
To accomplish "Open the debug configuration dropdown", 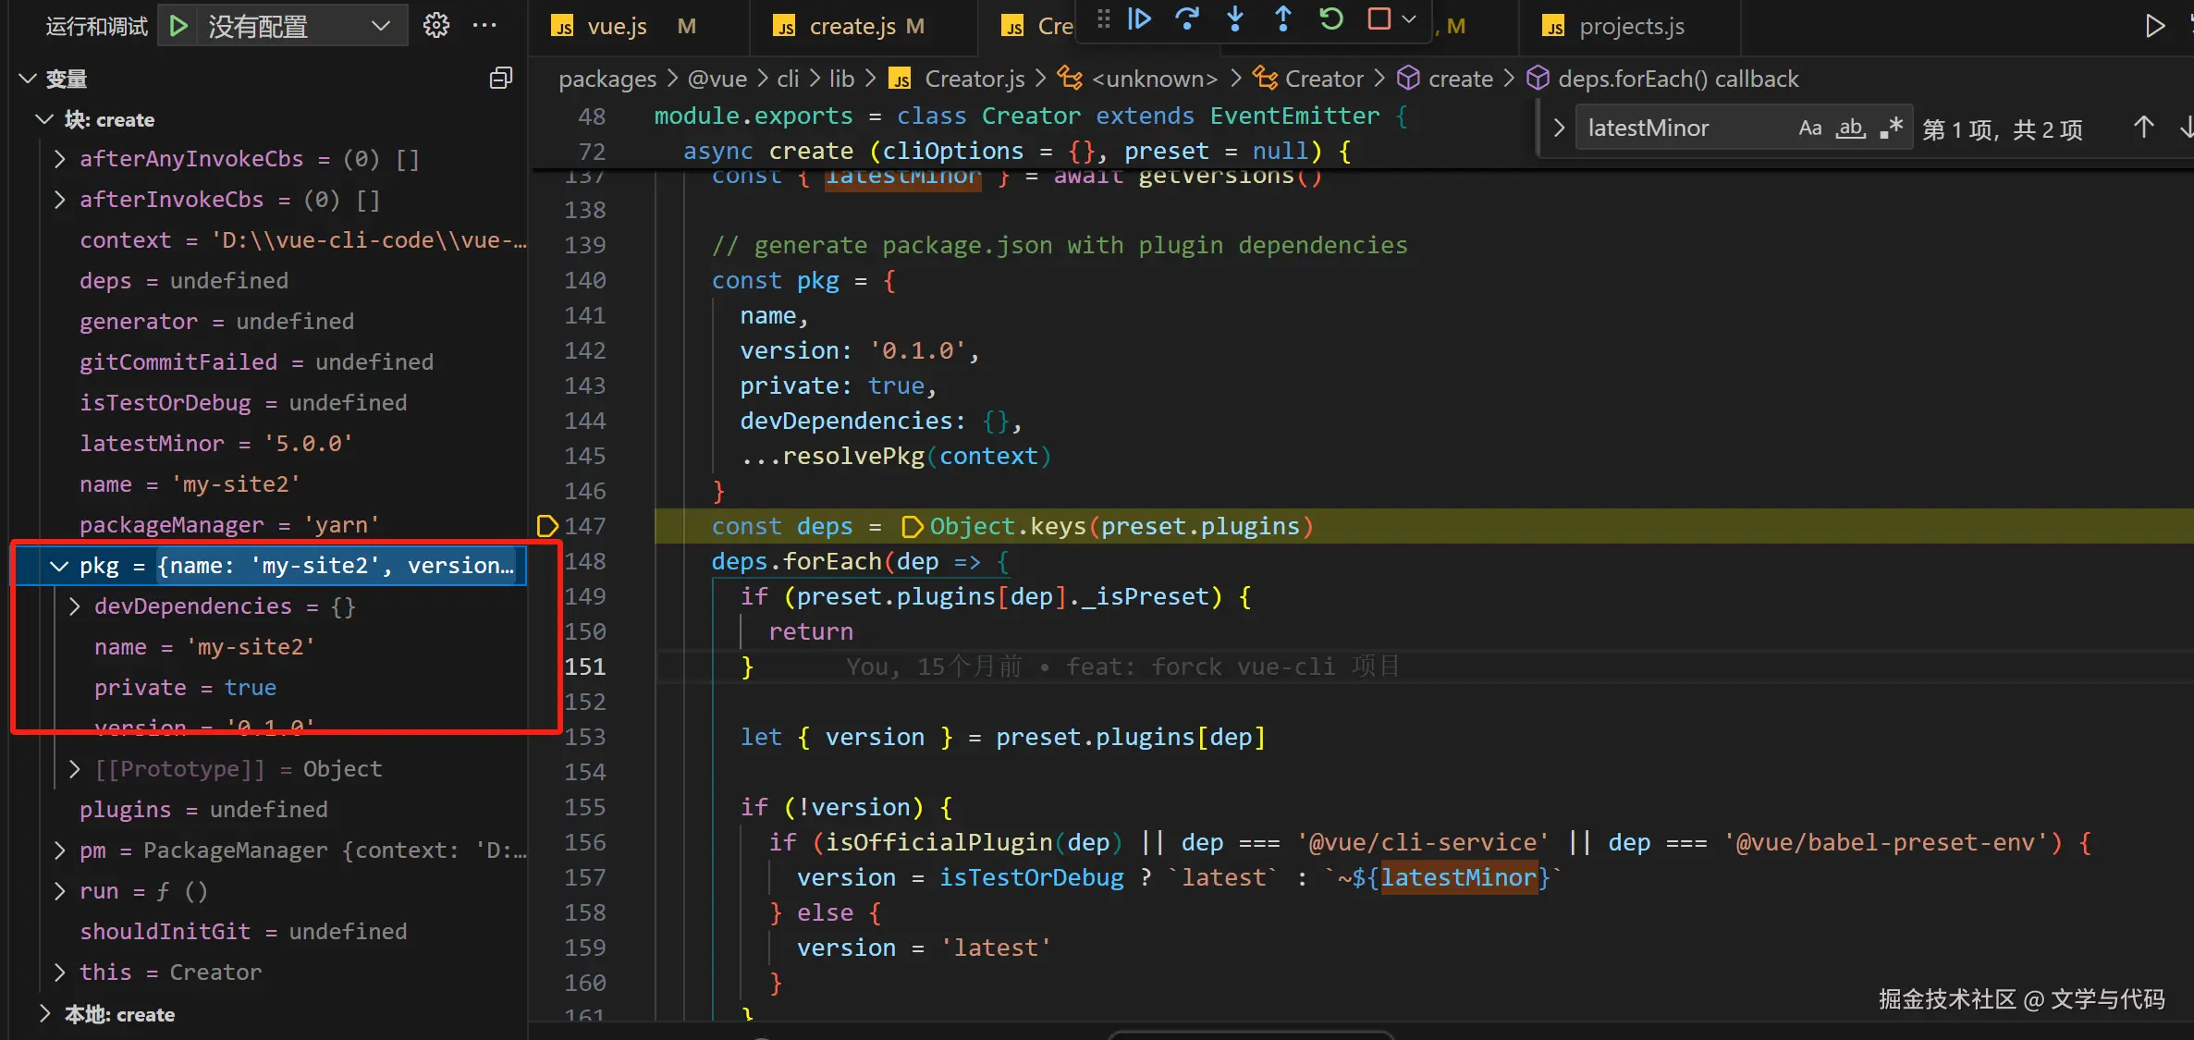I will pyautogui.click(x=379, y=26).
